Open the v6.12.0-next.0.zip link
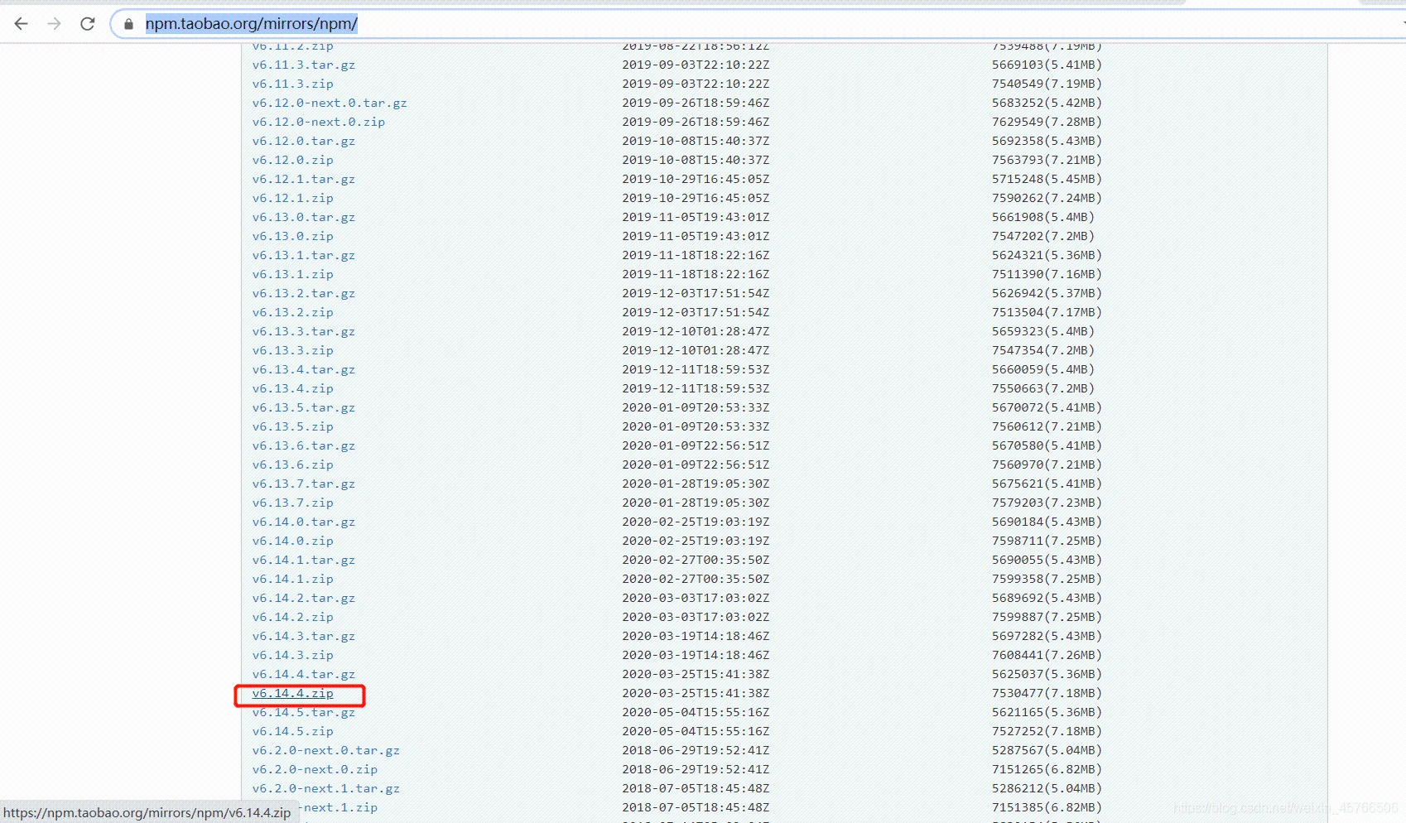 click(319, 123)
